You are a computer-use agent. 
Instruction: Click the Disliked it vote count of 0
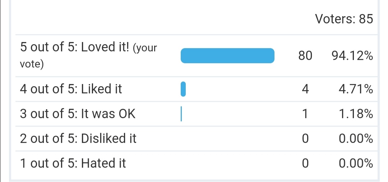[x=305, y=139]
